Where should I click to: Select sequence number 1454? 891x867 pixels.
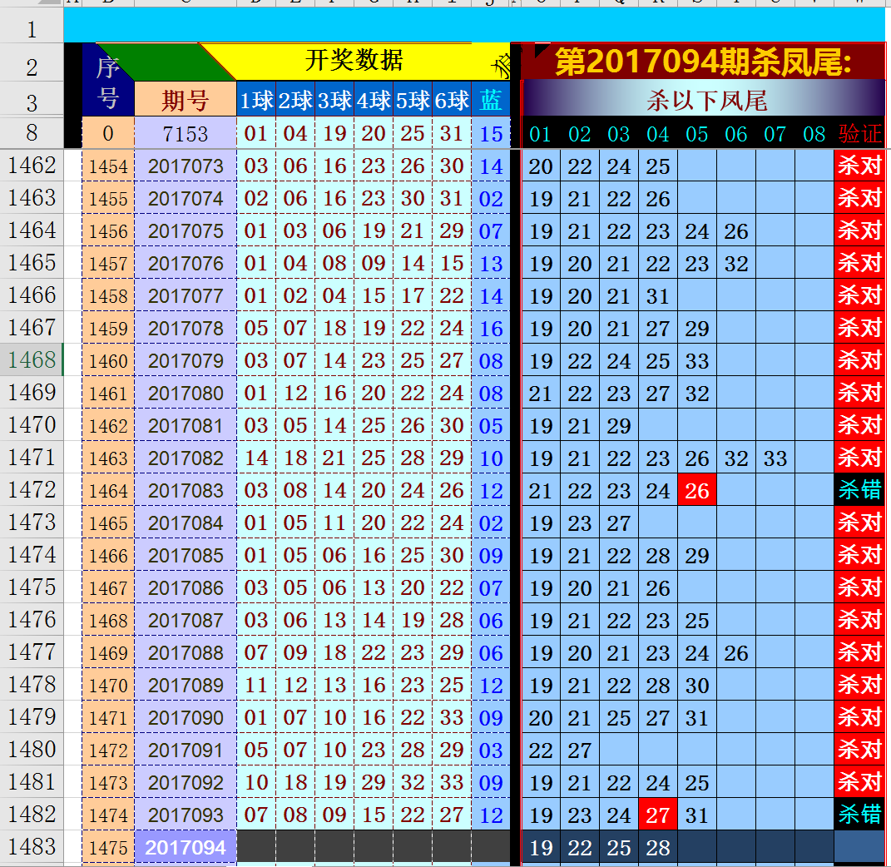pyautogui.click(x=108, y=166)
